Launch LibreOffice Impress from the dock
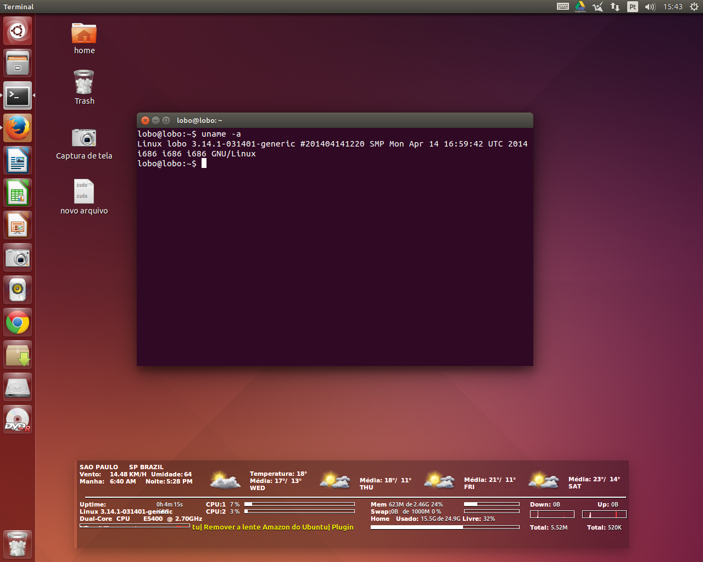Screen dimensions: 703x562 point(18,225)
